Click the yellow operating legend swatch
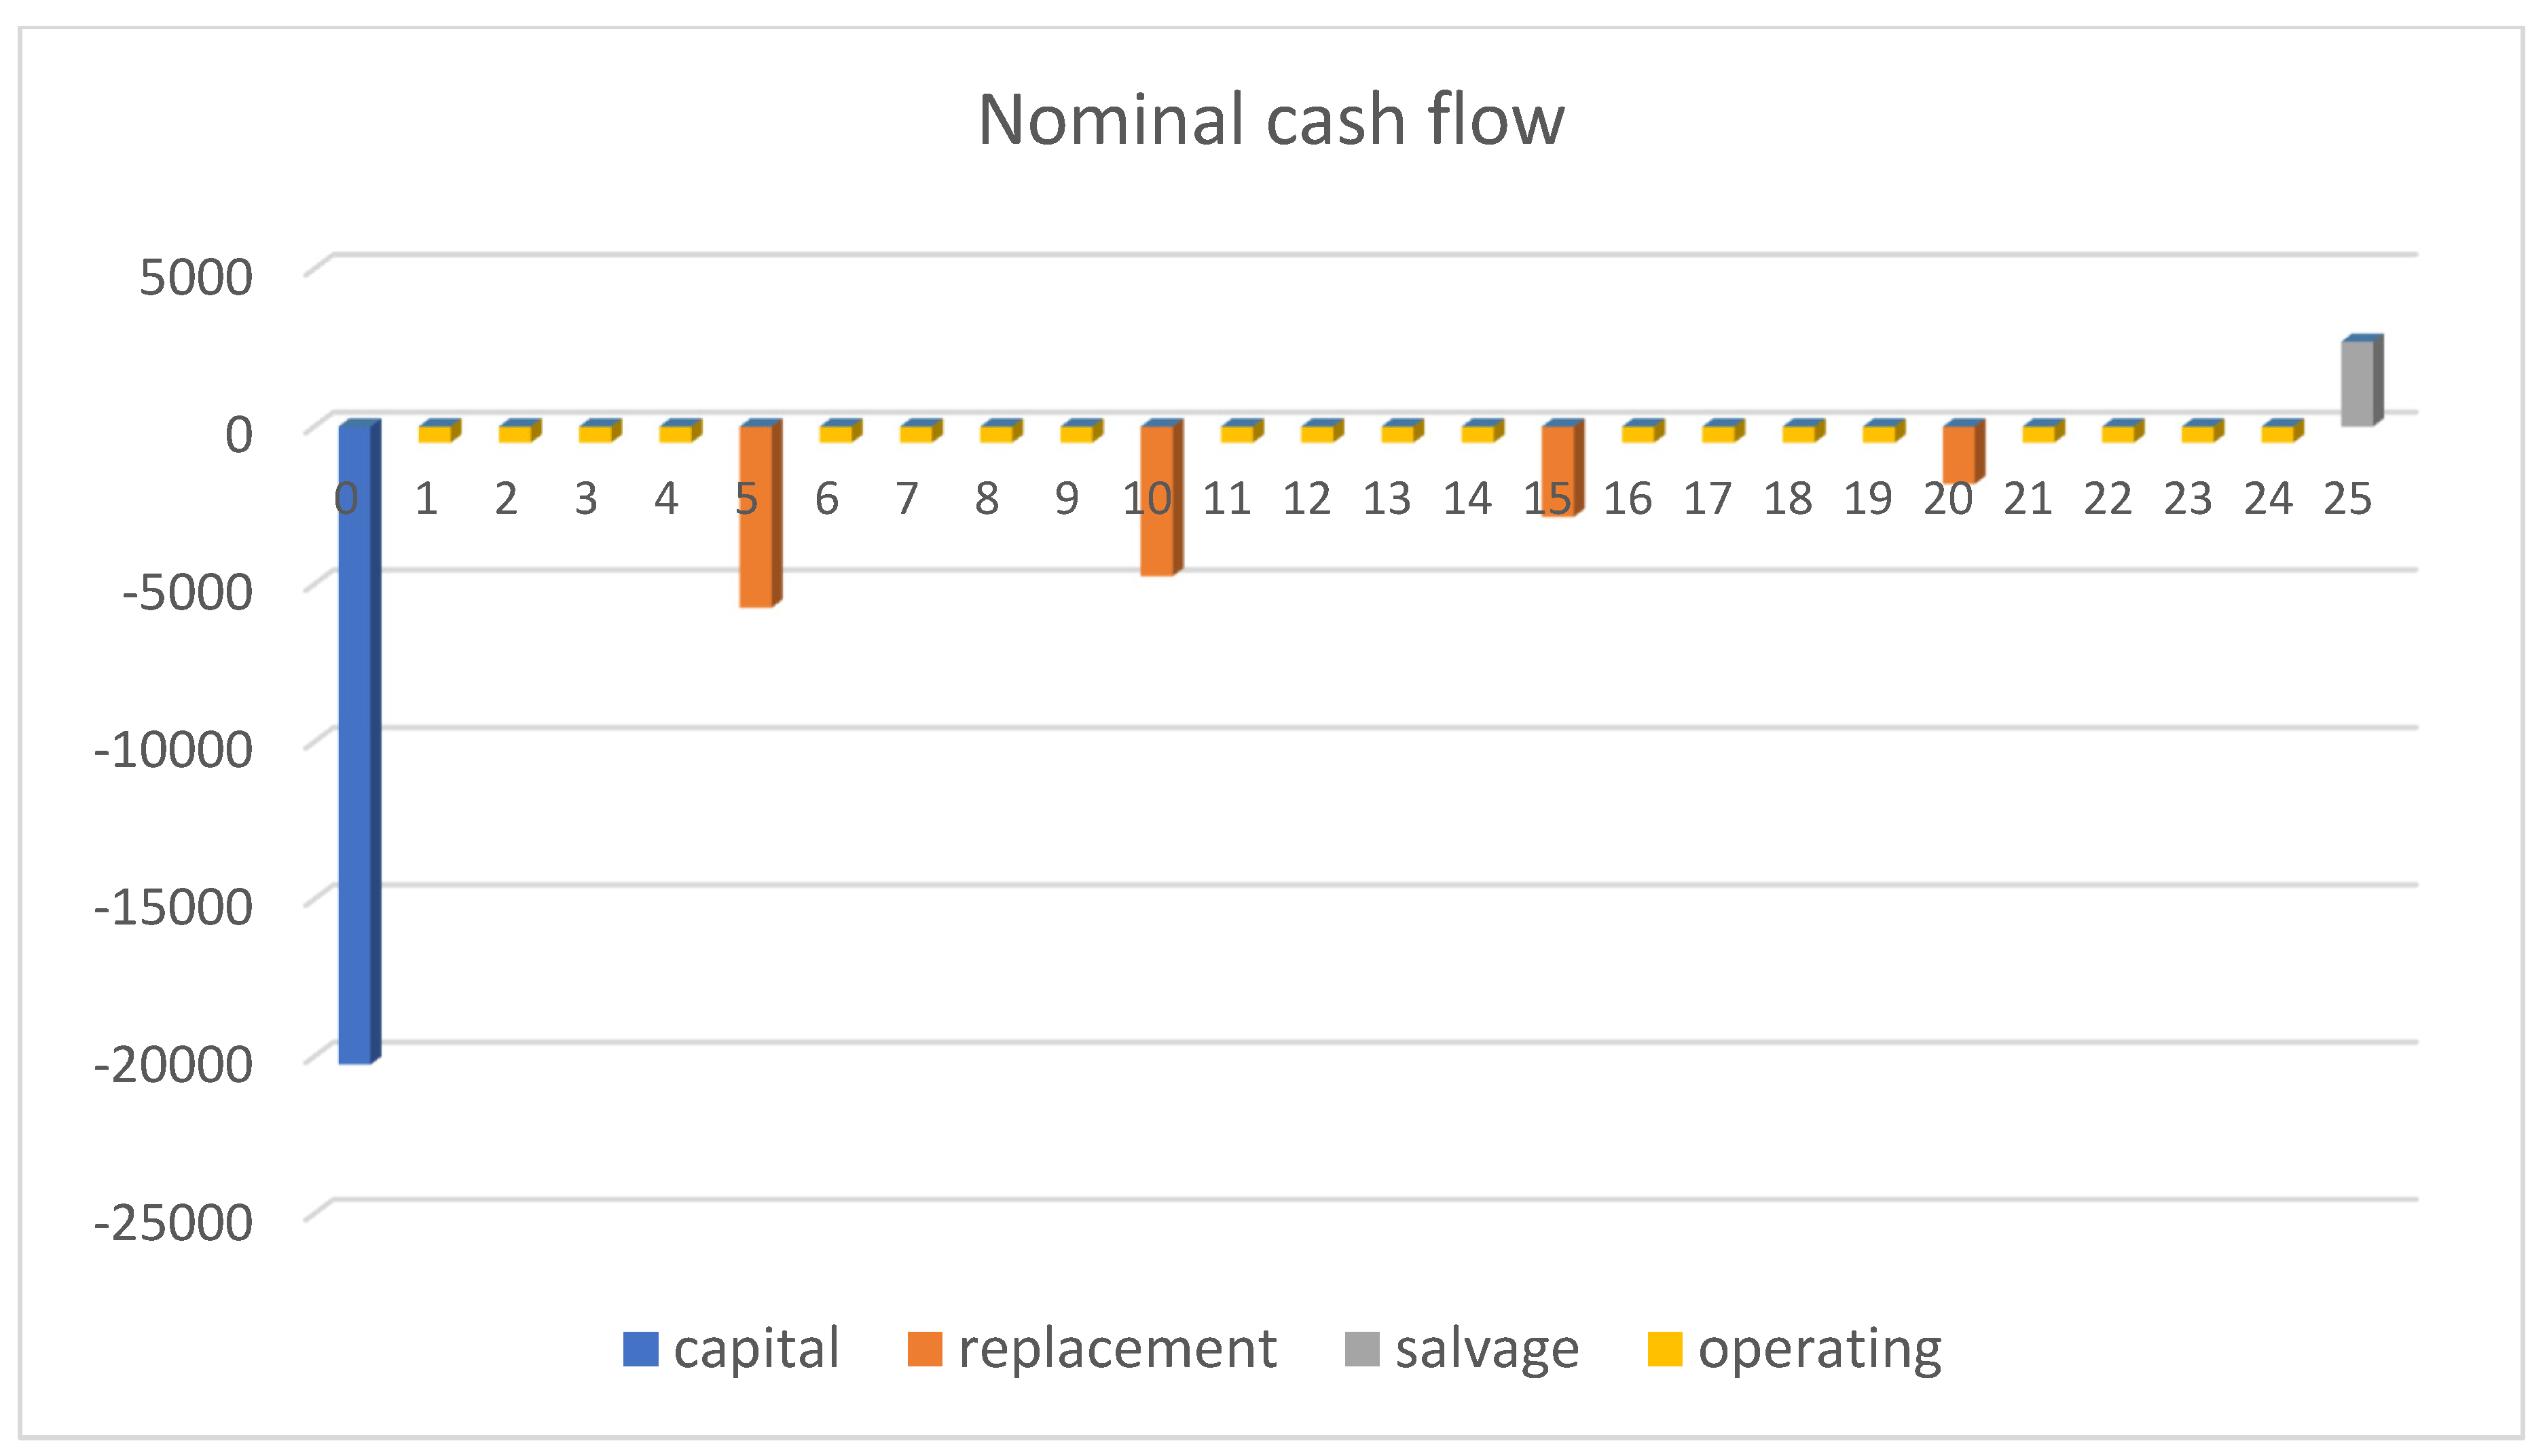2547x1456 pixels. (x=1664, y=1349)
